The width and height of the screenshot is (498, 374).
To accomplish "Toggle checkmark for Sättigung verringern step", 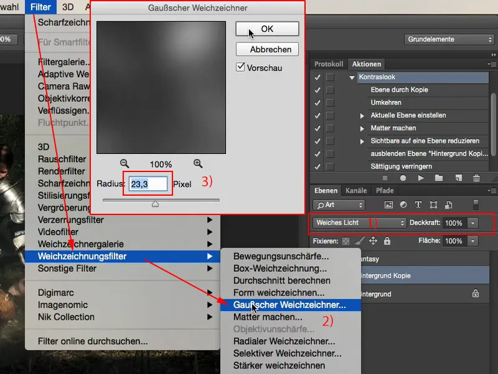I will pos(317,166).
